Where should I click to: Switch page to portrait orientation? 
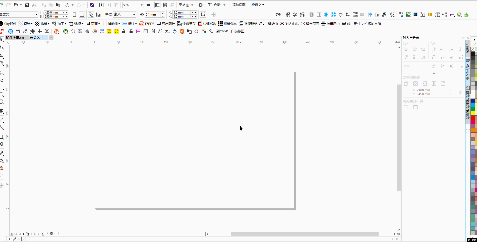click(74, 15)
